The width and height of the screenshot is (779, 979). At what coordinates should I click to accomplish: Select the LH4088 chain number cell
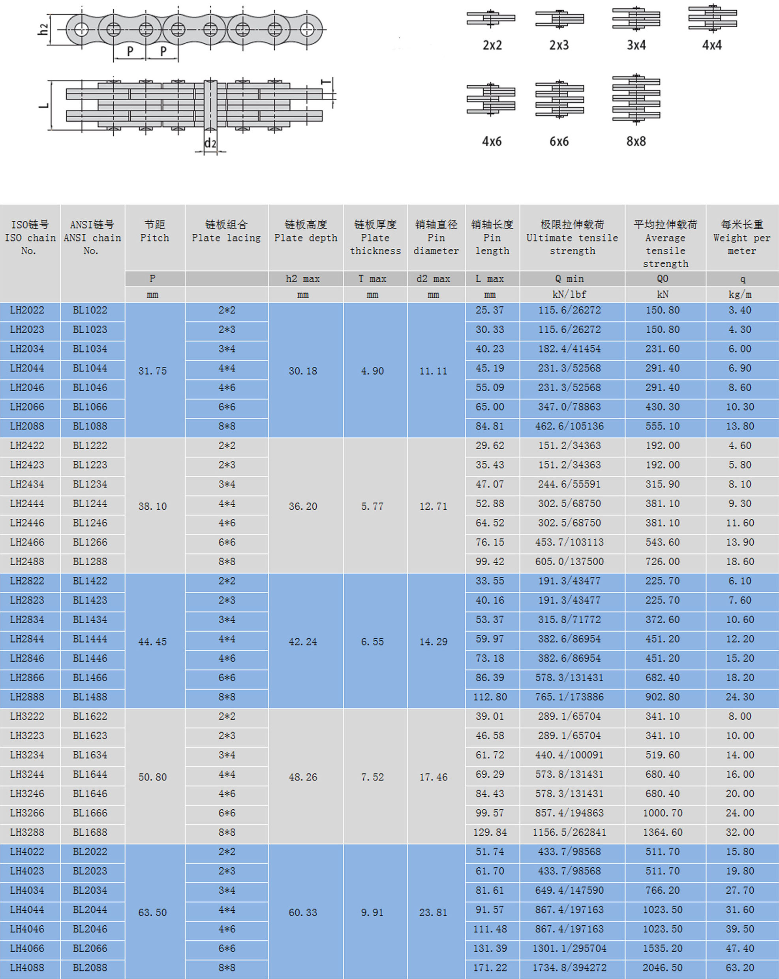27,968
